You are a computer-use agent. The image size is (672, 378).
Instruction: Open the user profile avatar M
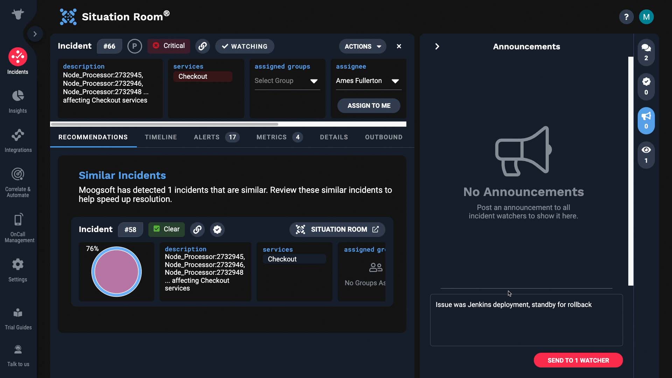(646, 17)
